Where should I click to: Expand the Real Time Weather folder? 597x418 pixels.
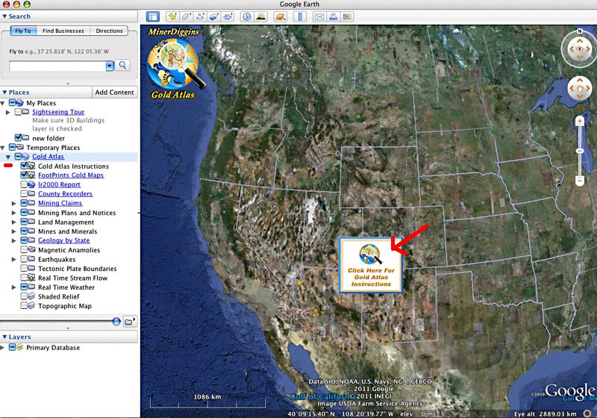(13, 287)
